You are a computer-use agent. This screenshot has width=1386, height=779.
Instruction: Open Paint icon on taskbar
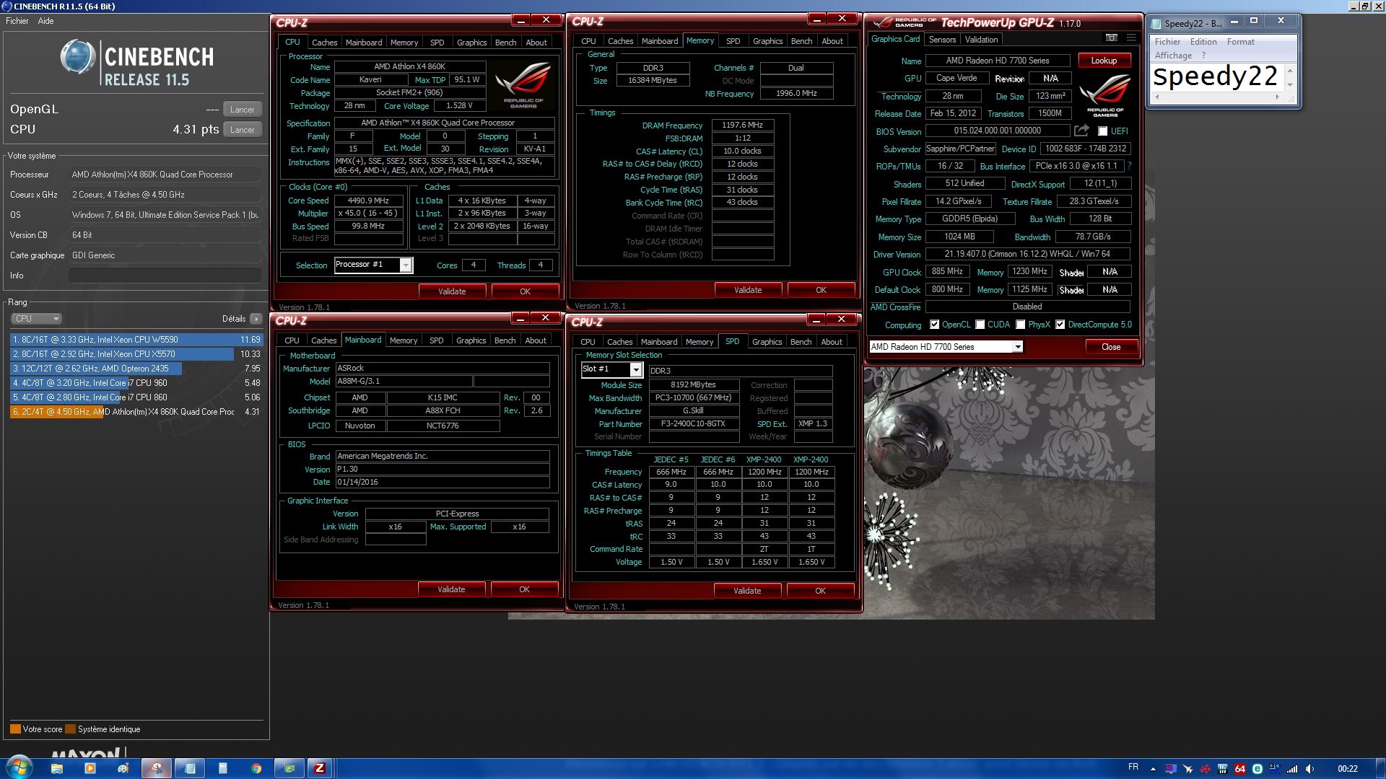click(x=123, y=768)
